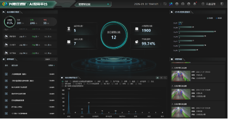Open the dropdown in the ranking panel header

(51, 59)
